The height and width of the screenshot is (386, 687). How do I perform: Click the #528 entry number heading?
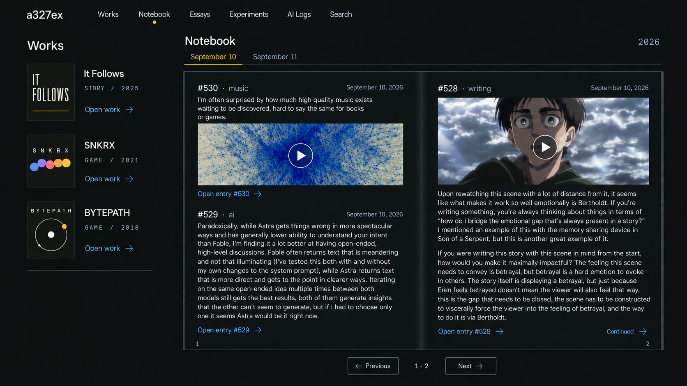pos(448,89)
